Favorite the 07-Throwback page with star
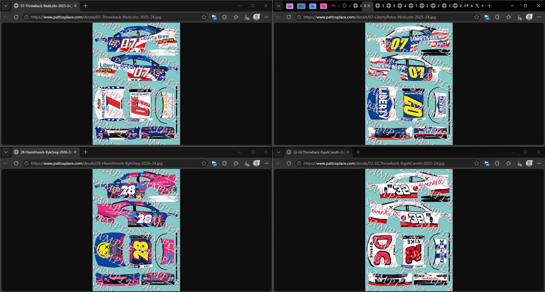 pos(204,17)
